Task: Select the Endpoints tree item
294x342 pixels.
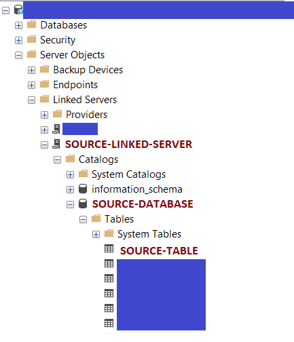Action: pos(75,85)
